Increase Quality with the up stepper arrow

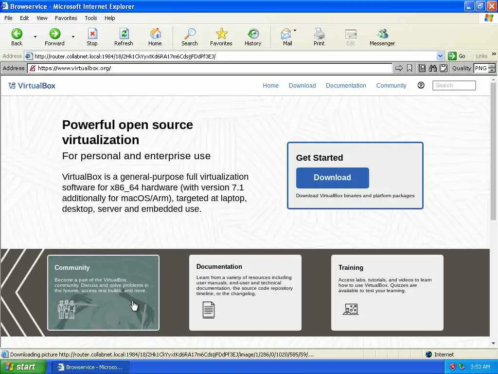coord(492,66)
